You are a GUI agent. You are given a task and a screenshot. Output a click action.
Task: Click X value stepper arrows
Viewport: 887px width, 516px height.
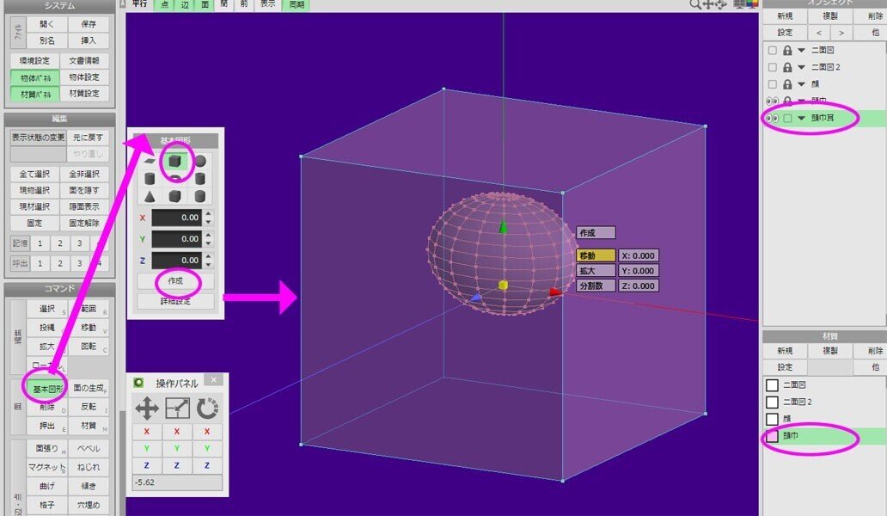click(x=208, y=218)
